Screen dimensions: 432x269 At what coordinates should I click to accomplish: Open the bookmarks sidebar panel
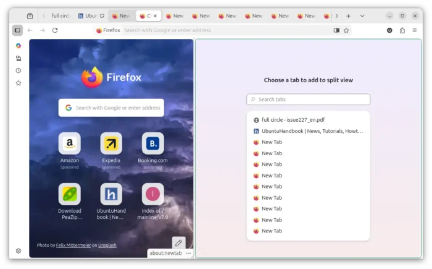[18, 83]
